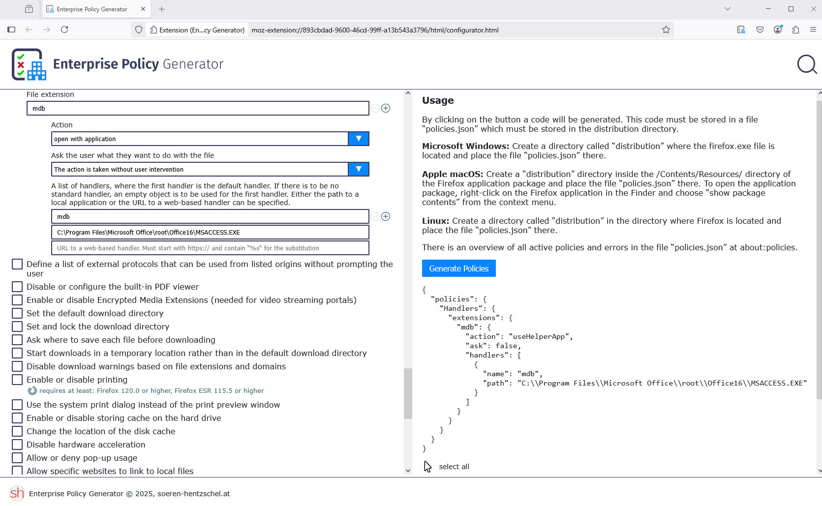Click the left panel scroll up arrow

click(x=408, y=93)
